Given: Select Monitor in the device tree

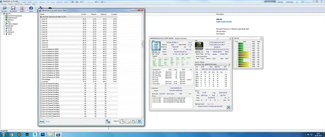Looking at the screenshot, I should 11,26.
